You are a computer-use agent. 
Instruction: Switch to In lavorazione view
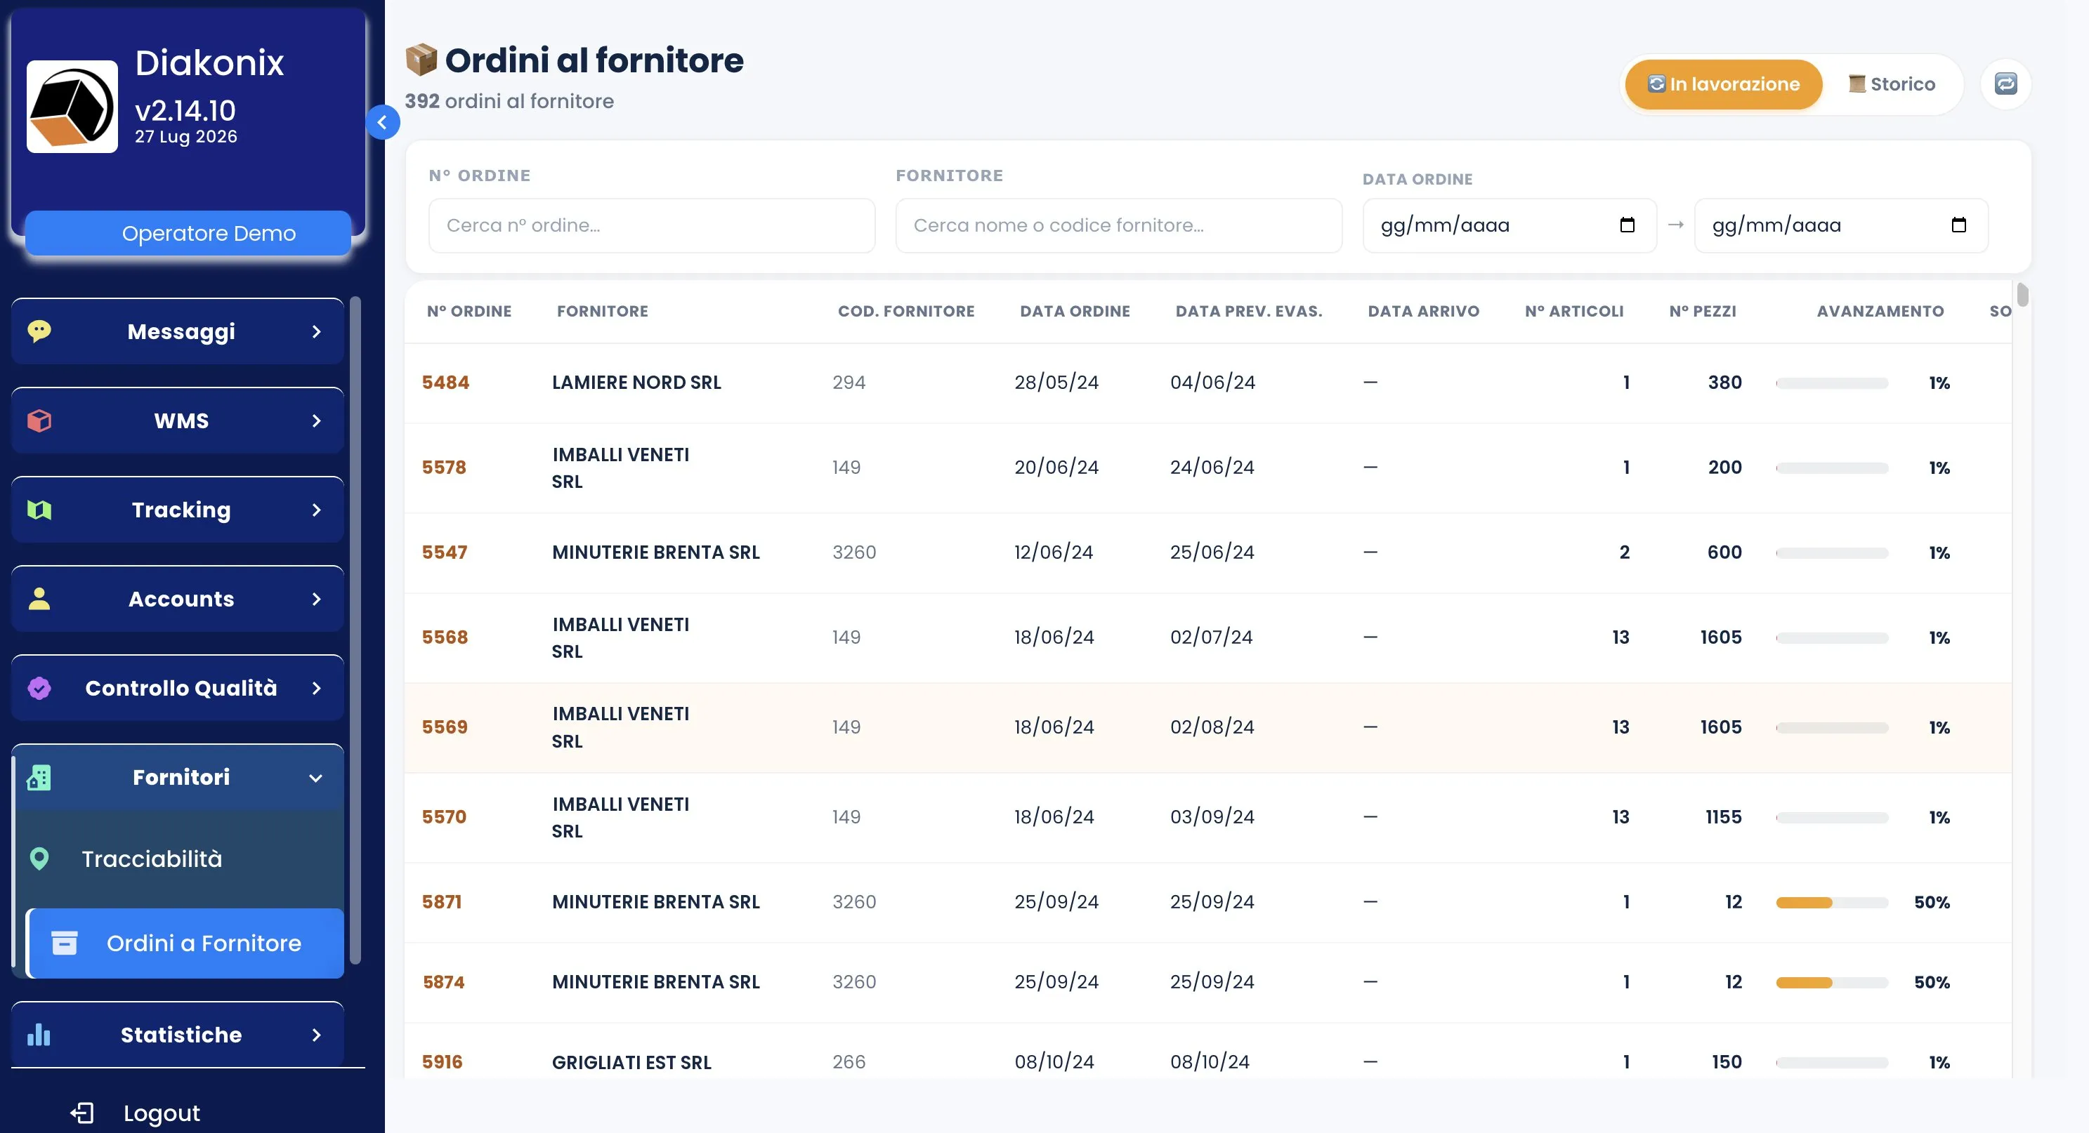1723,84
